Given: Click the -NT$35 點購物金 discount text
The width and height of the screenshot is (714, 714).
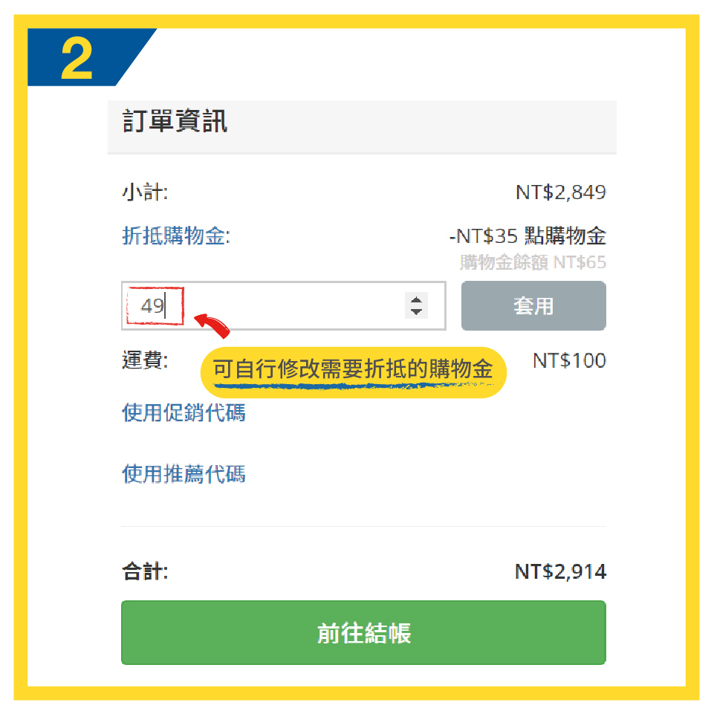Looking at the screenshot, I should 528,237.
